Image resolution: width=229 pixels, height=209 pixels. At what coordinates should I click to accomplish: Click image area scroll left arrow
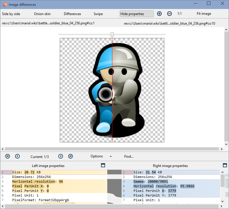(x=3, y=149)
